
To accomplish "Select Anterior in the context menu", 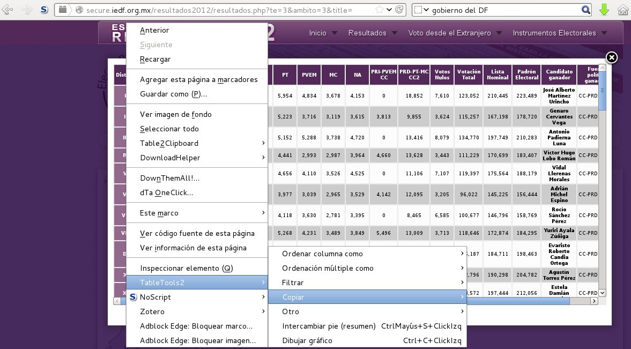I will point(154,31).
